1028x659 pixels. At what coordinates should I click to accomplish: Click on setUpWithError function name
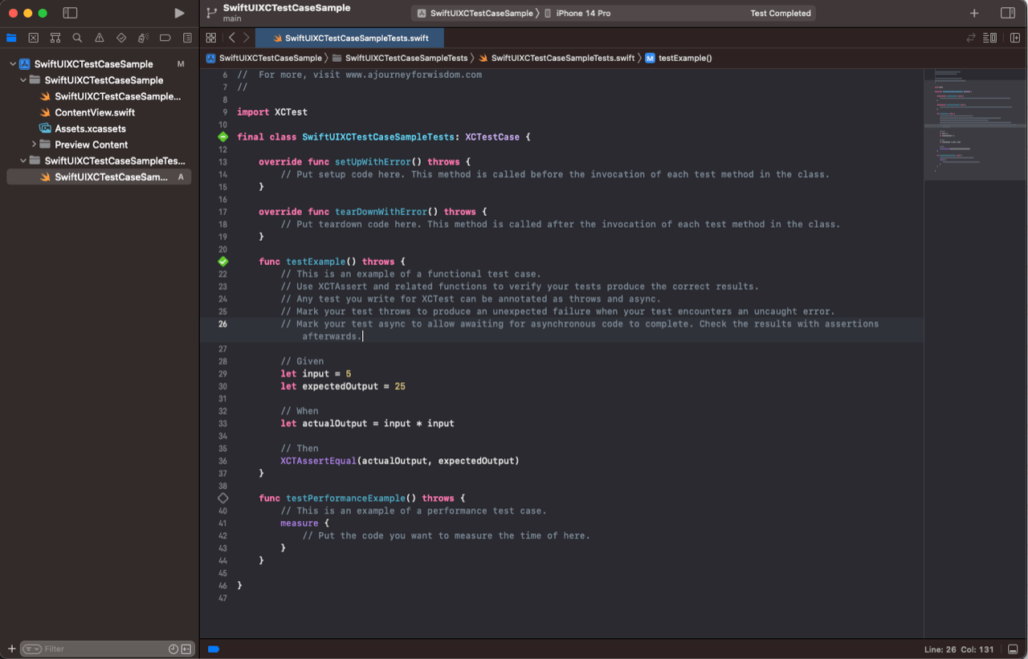click(373, 162)
